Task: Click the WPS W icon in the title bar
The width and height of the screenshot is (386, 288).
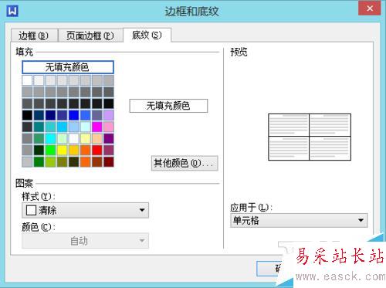Action: click(x=12, y=11)
